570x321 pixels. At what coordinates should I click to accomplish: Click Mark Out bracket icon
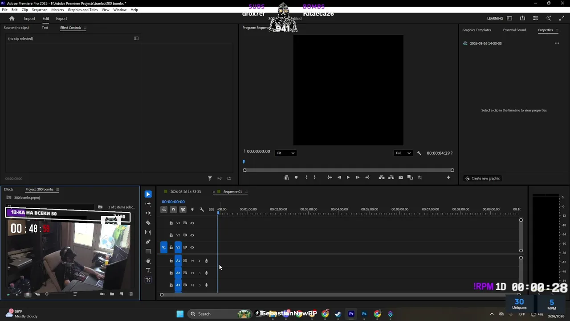315,177
